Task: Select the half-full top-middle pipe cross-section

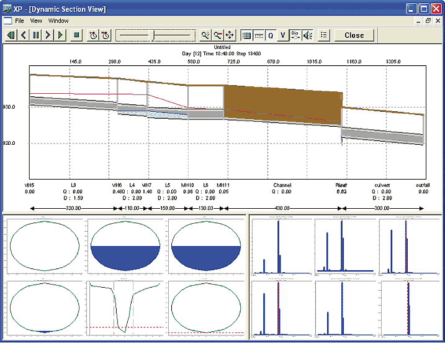Action: coord(125,246)
